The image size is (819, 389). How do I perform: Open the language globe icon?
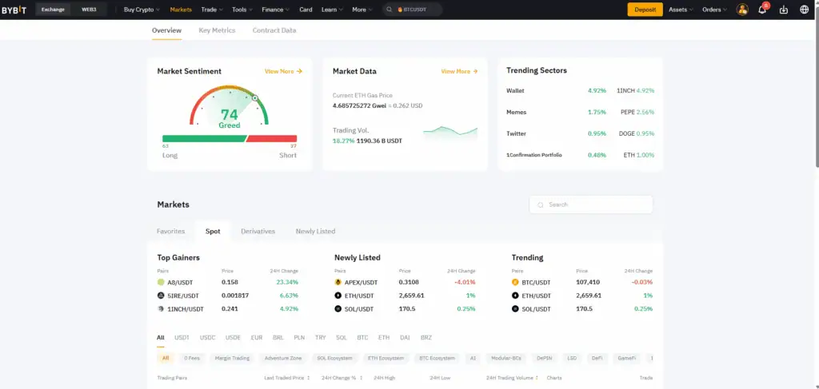tap(804, 10)
